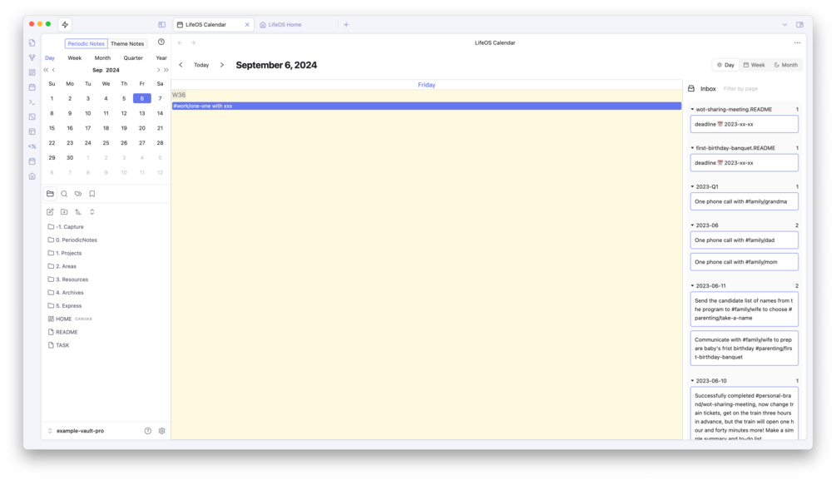This screenshot has height=480, width=836.
Task: Click the Today button
Action: [x=201, y=65]
